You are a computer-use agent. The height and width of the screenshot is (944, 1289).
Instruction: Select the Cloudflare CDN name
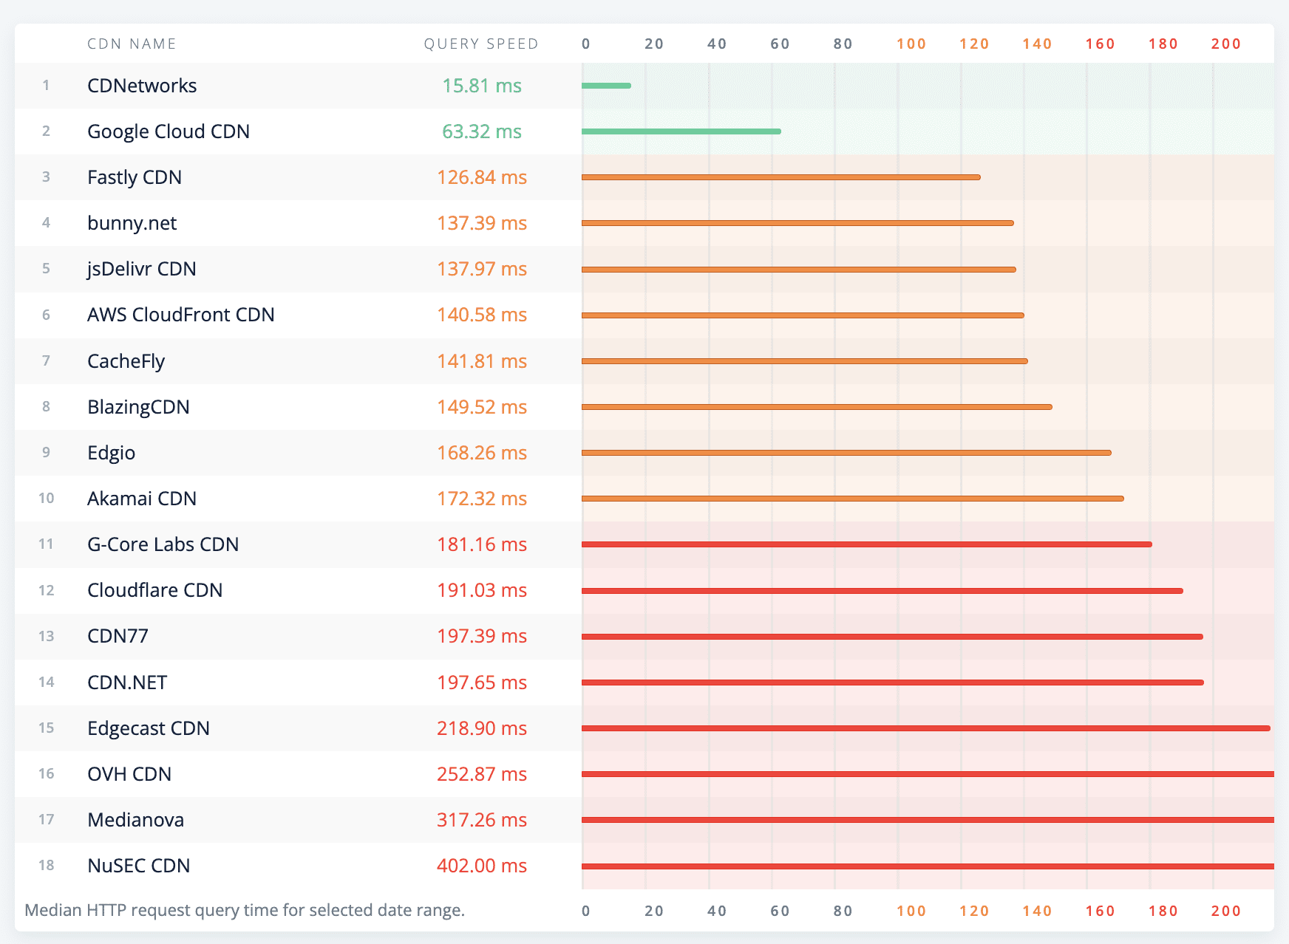tap(155, 590)
